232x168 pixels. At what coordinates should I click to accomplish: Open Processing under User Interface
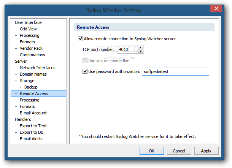[x=29, y=35]
